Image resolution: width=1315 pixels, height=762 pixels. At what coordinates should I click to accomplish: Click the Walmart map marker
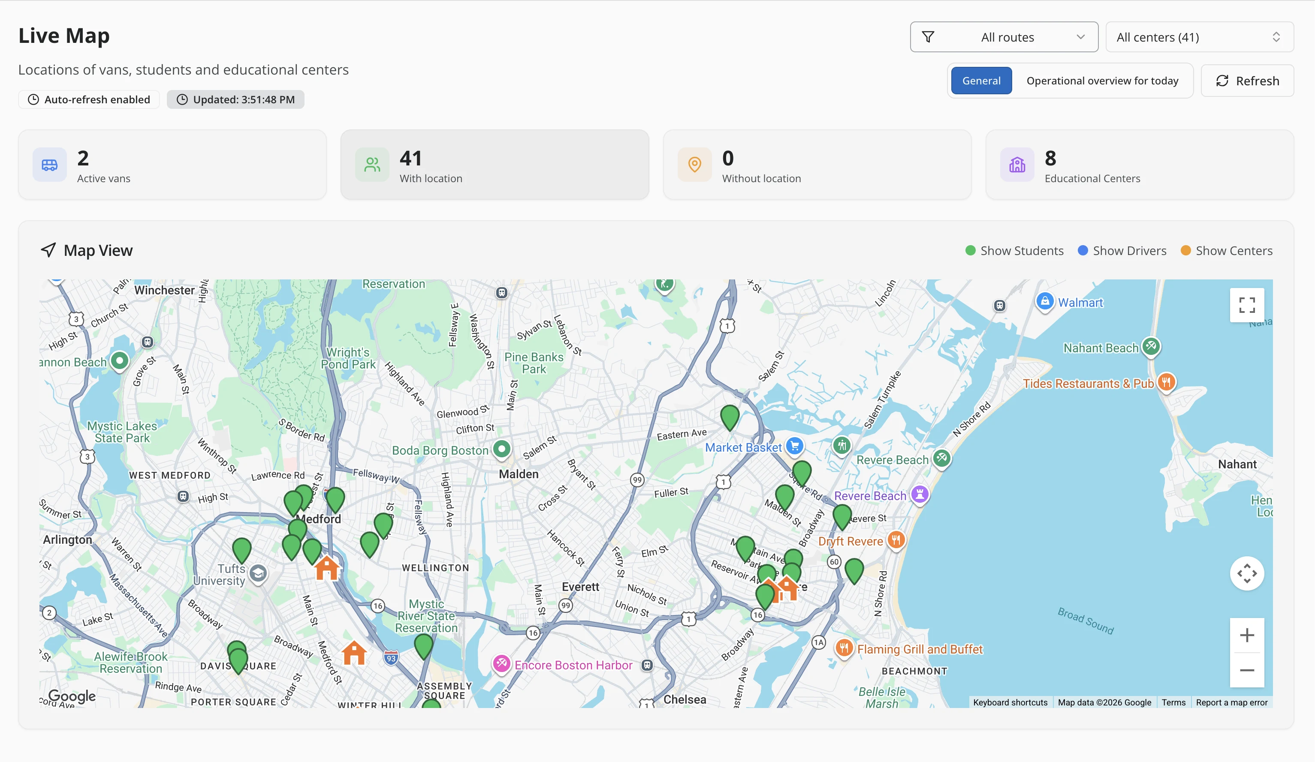point(1045,301)
